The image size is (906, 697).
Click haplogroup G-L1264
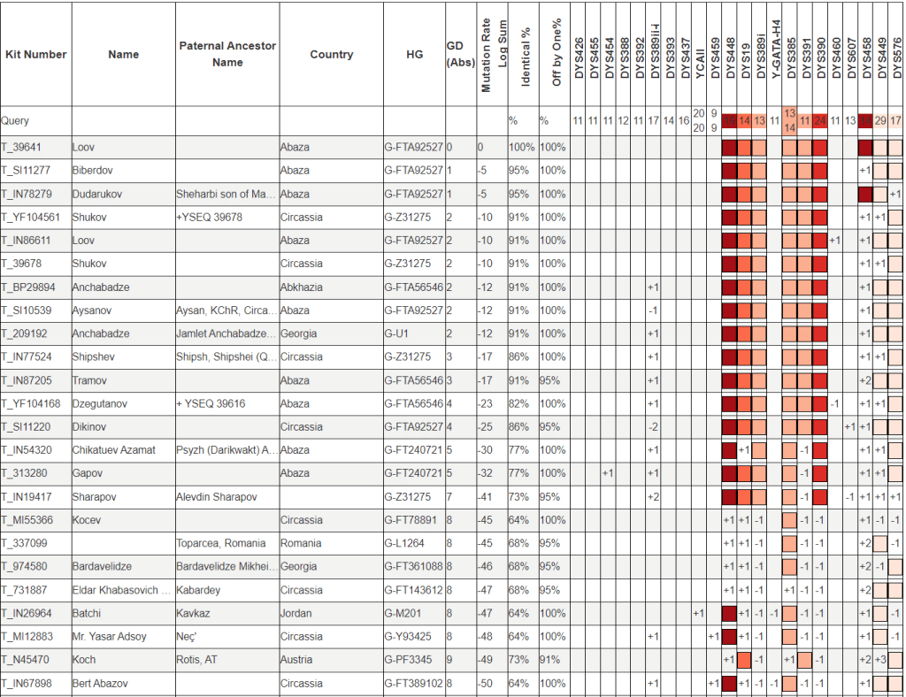coord(404,543)
